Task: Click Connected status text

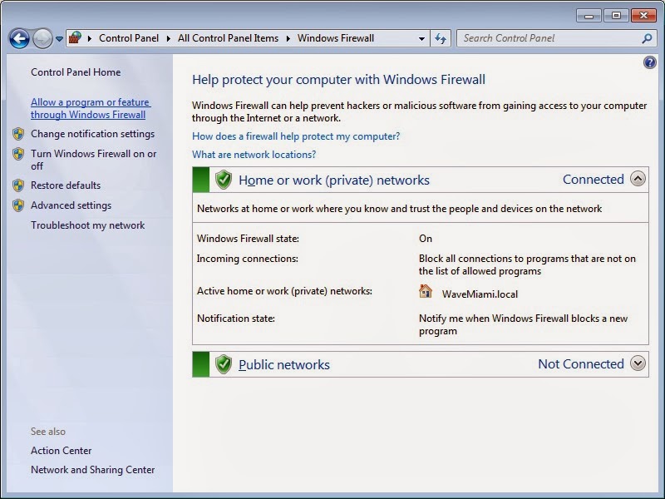Action: (x=593, y=179)
